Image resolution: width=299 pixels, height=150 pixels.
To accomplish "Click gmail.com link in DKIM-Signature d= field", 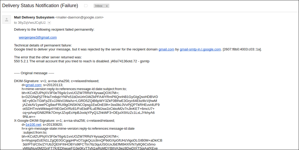I will pos(33,85).
